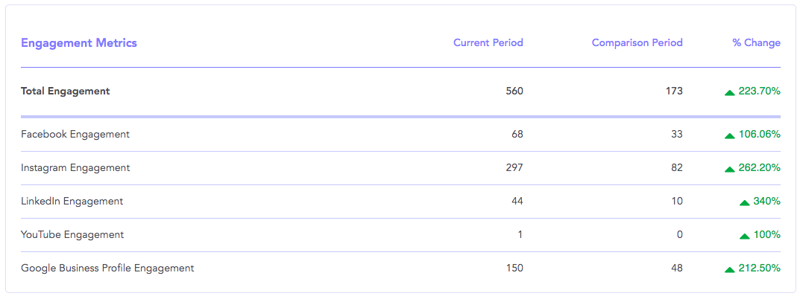
Task: Select the Total Engagement row label
Action: tap(66, 91)
